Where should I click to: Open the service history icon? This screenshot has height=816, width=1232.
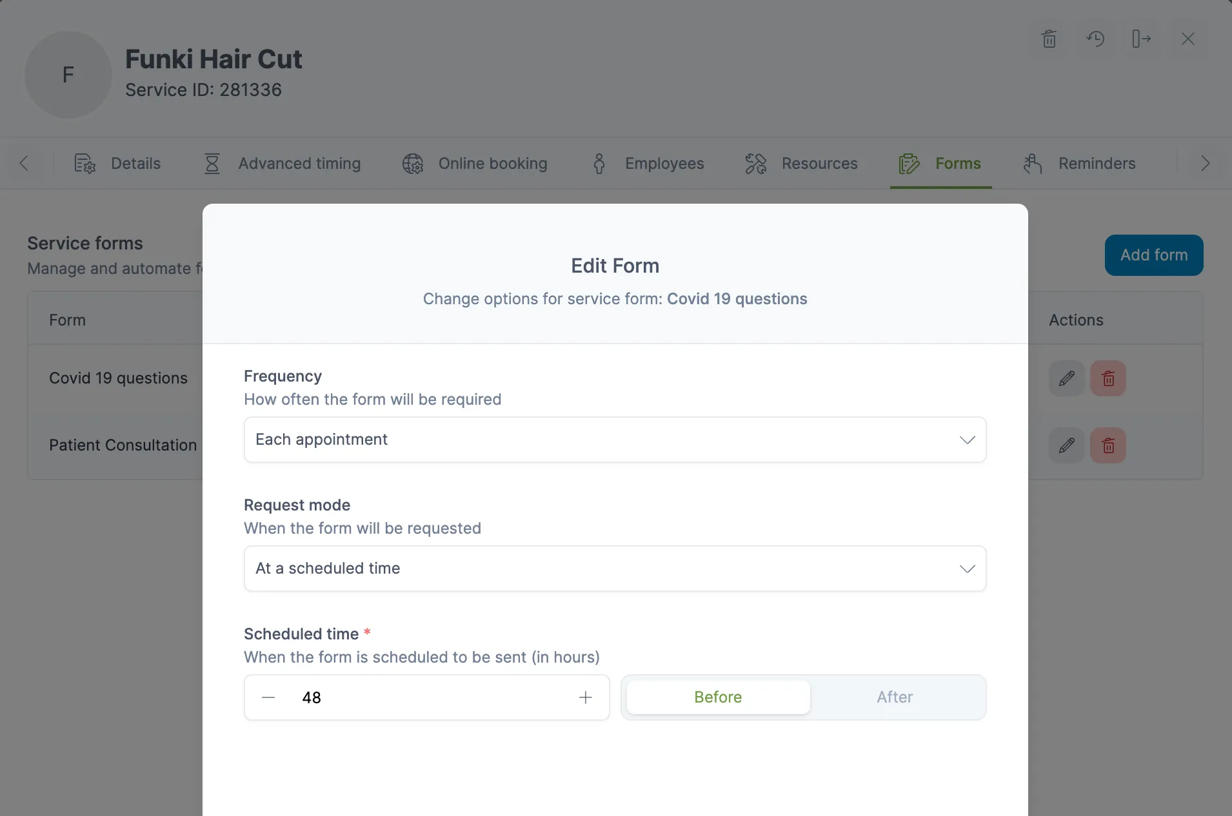1096,39
